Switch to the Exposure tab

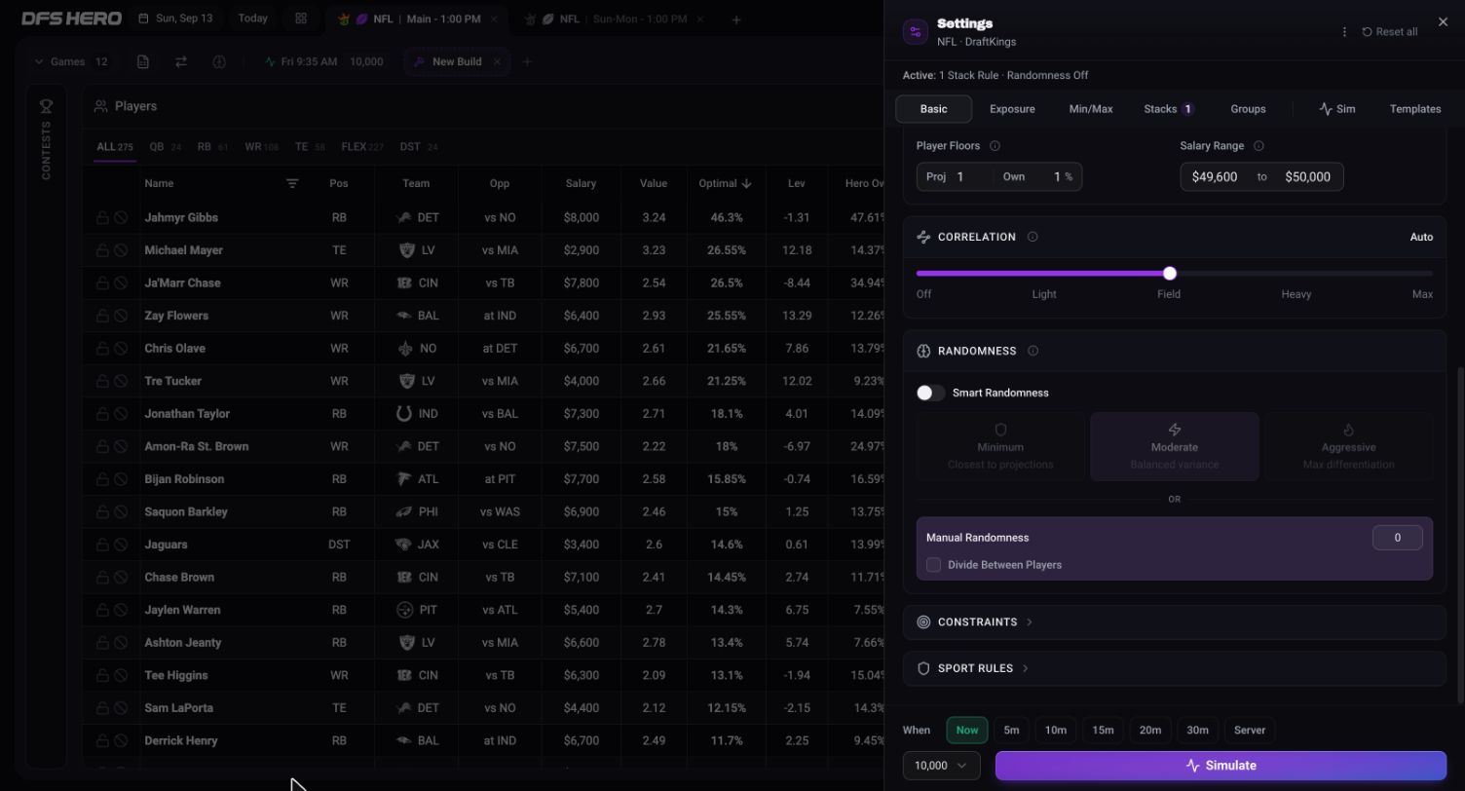[x=1012, y=109]
